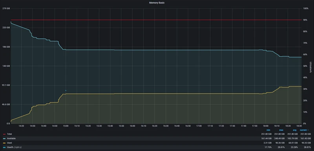The image size is (314, 151).
Task: Open the Memory Basic panel title menu
Action: pyautogui.click(x=157, y=3)
